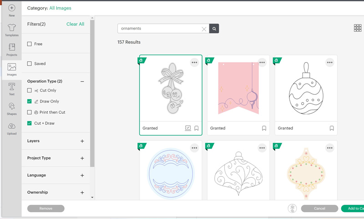Expand the Language filter section
This screenshot has height=219, width=364.
coord(82,175)
